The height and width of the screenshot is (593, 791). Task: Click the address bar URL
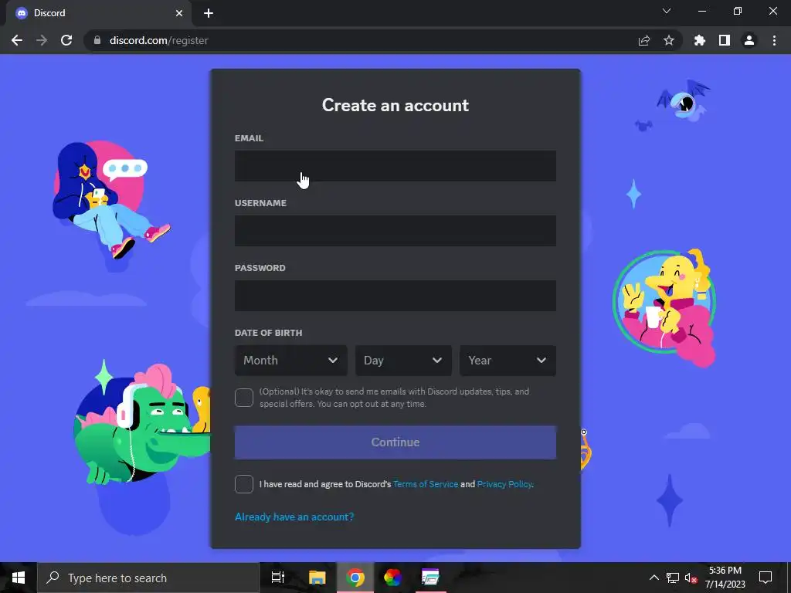point(158,40)
